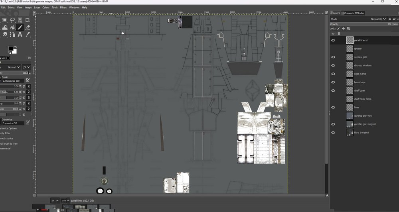Open the Colors menu
Screen dimensions: 399x212
(46, 8)
